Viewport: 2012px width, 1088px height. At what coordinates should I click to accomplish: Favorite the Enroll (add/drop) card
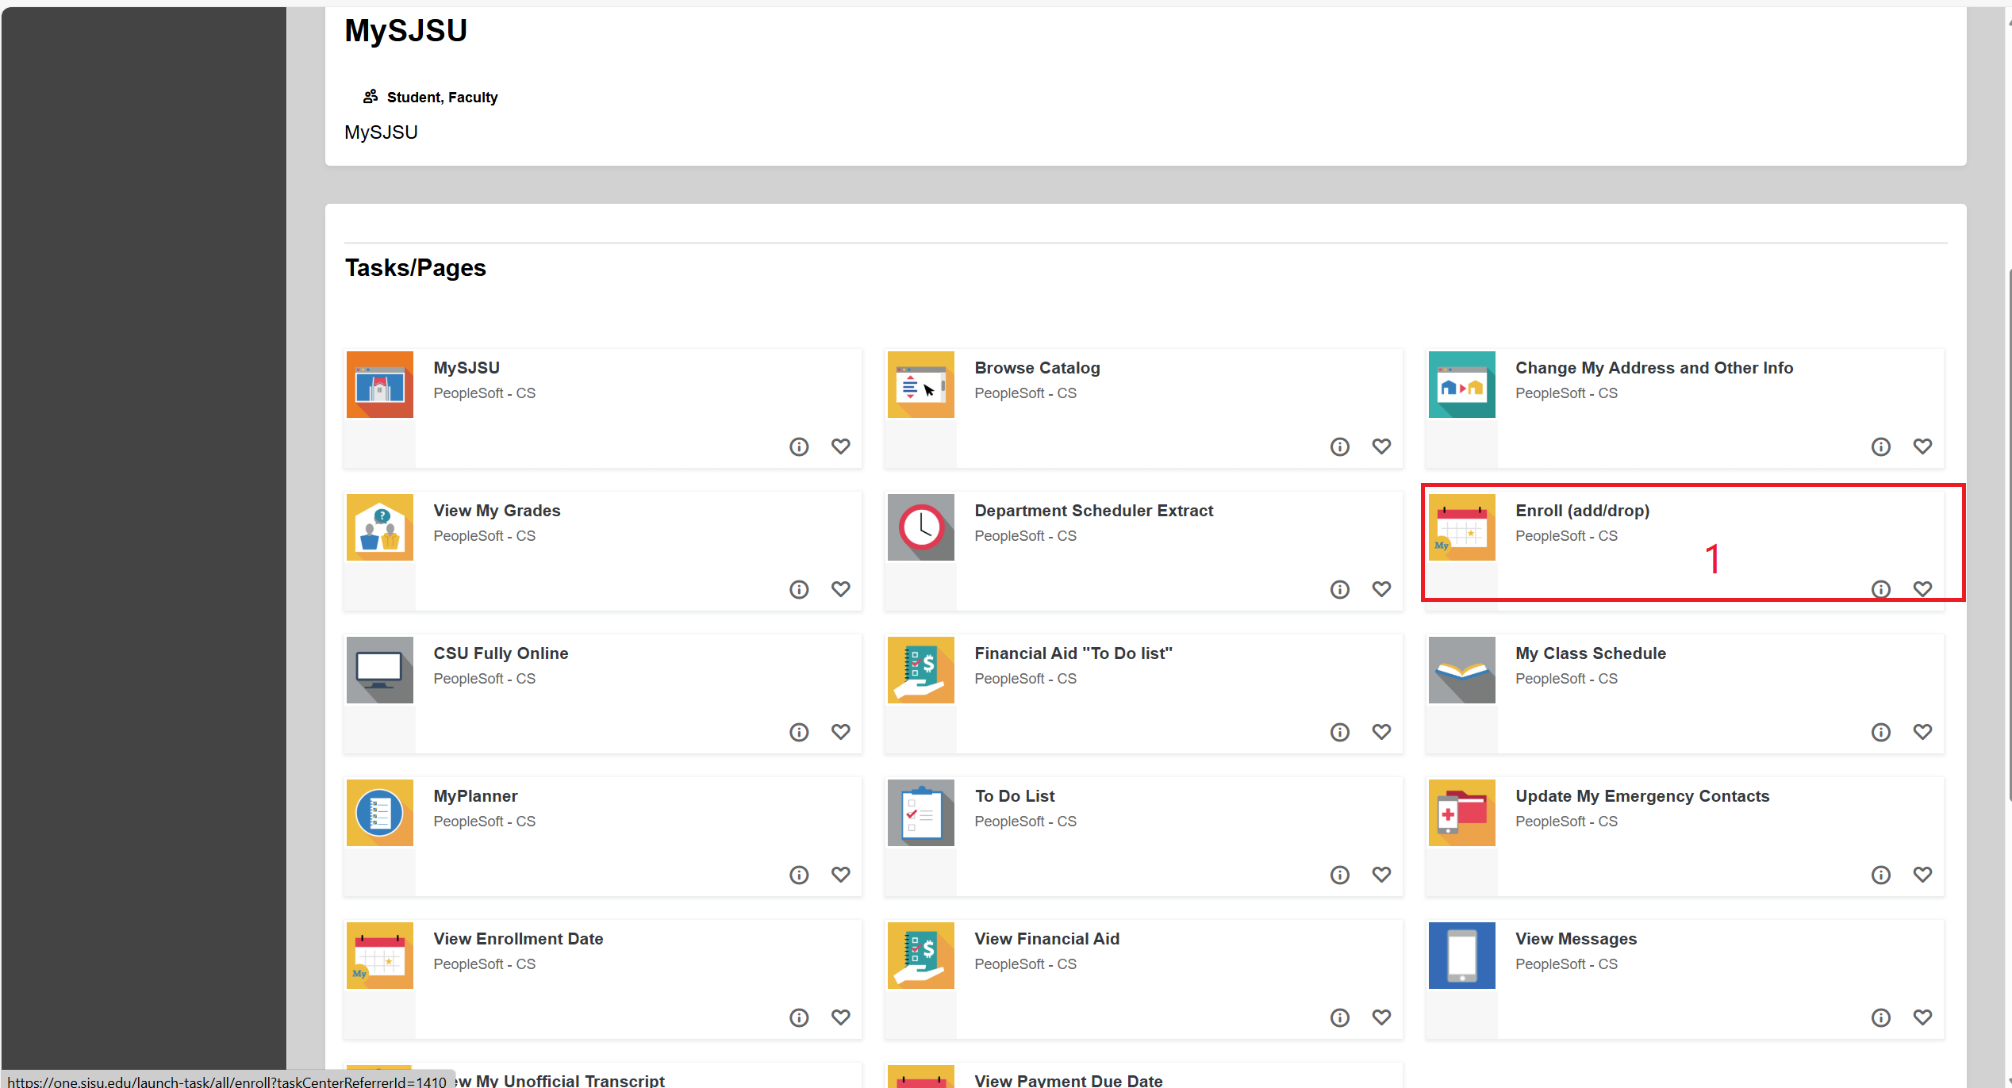[1922, 589]
